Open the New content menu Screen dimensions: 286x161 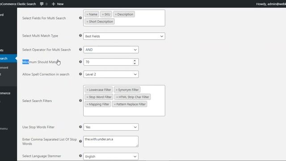(x=58, y=4)
